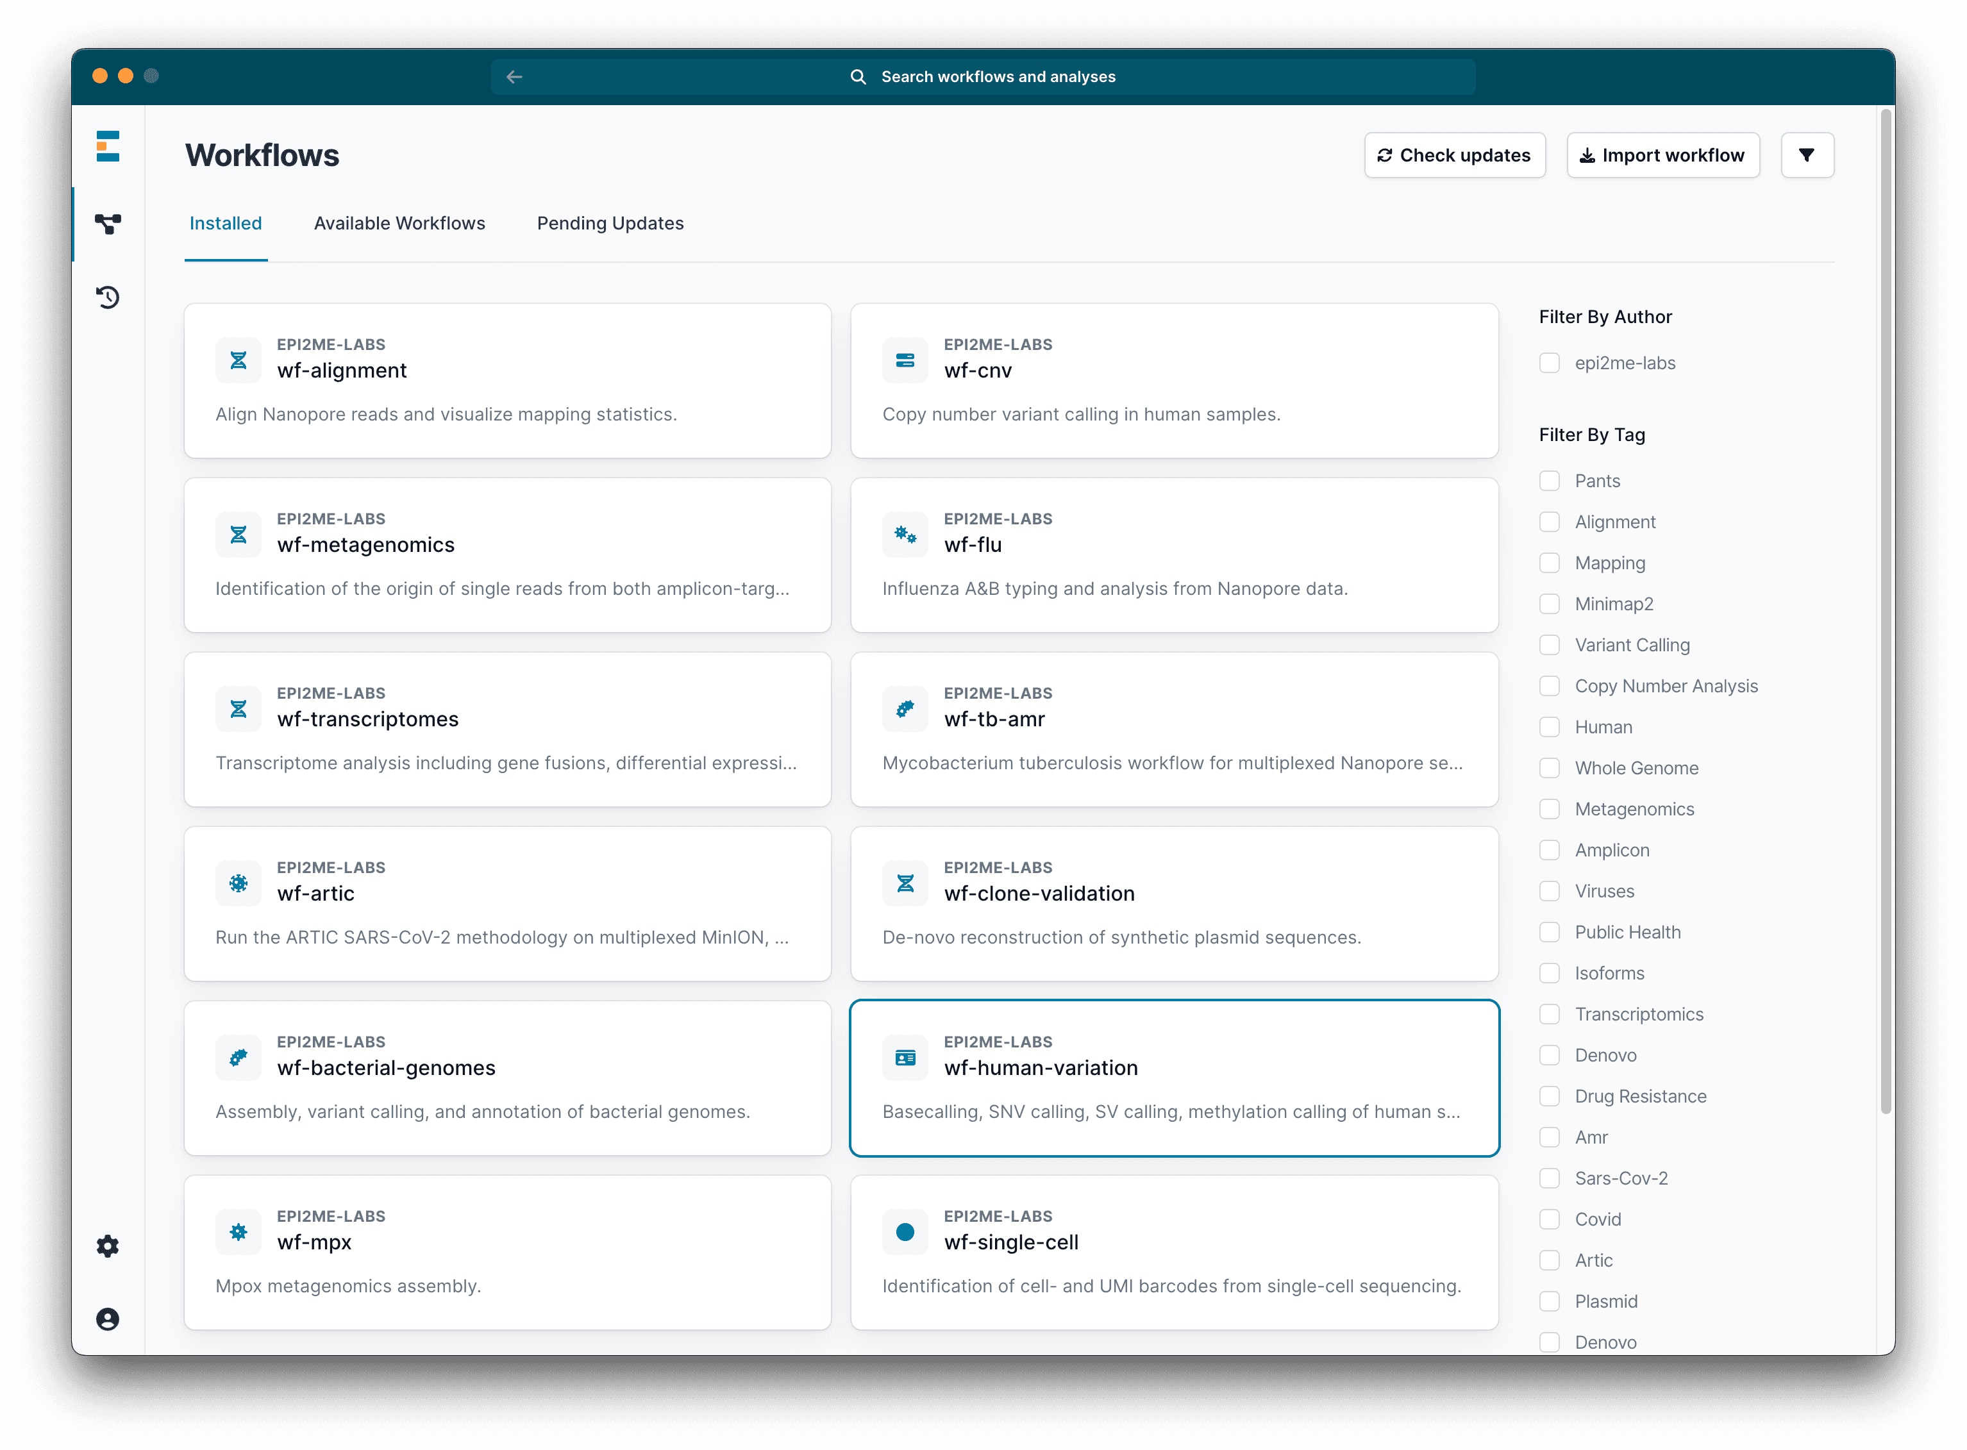Click the EPI2ME logo icon
The image size is (1967, 1450).
pos(108,146)
